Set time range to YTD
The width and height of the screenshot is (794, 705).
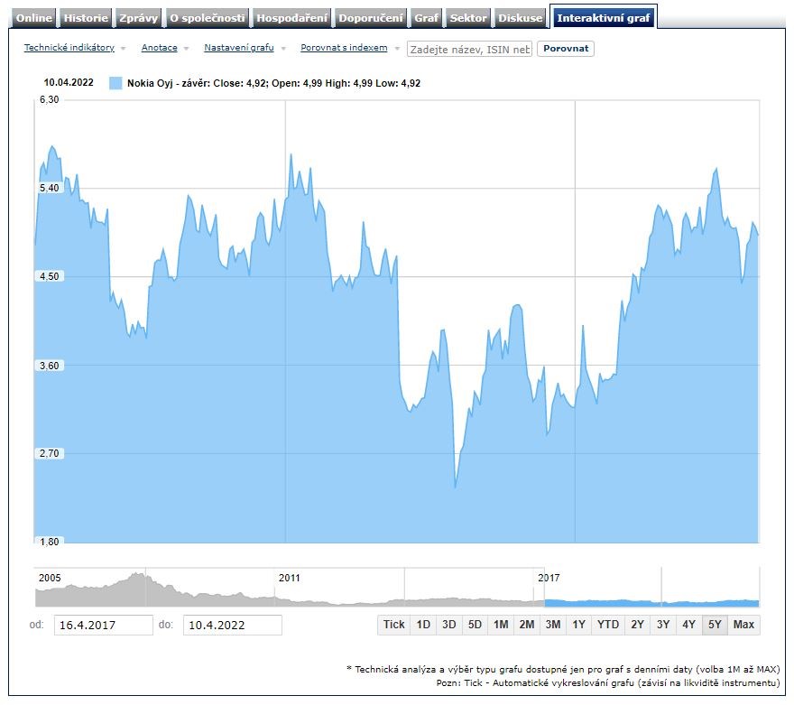608,625
